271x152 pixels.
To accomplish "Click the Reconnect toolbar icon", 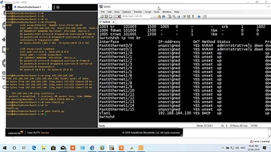I will pyautogui.click(x=115, y=16).
